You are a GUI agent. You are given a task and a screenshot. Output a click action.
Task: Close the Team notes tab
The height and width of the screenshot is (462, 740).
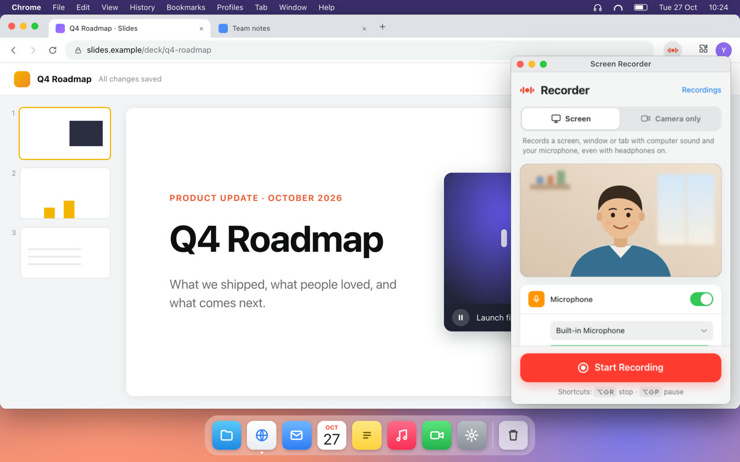(364, 28)
